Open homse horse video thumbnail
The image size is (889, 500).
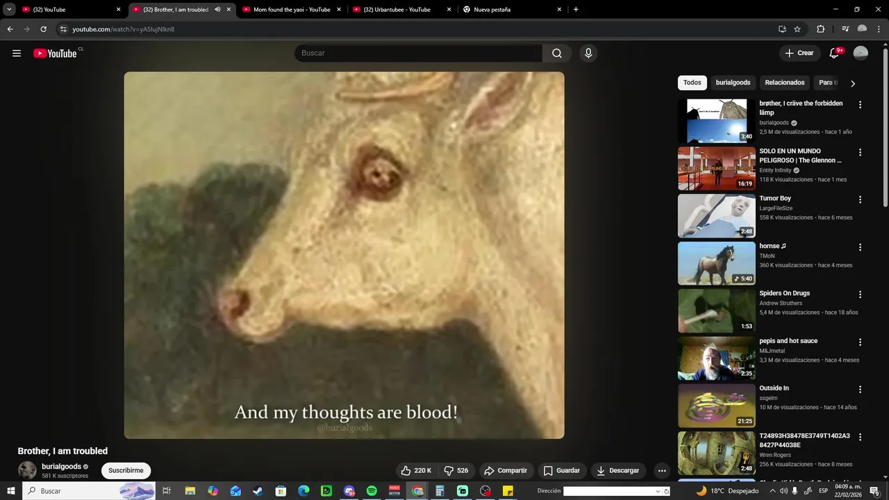click(x=716, y=263)
